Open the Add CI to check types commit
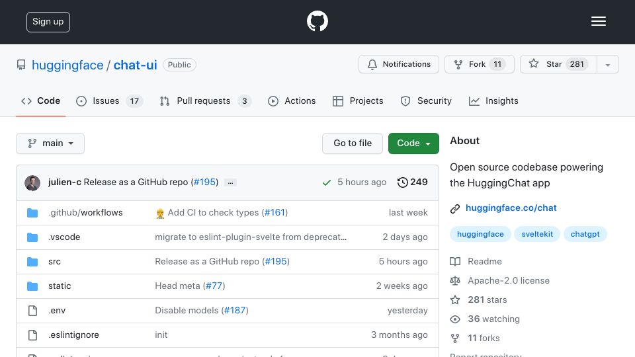The height and width of the screenshot is (357, 635). pos(213,212)
